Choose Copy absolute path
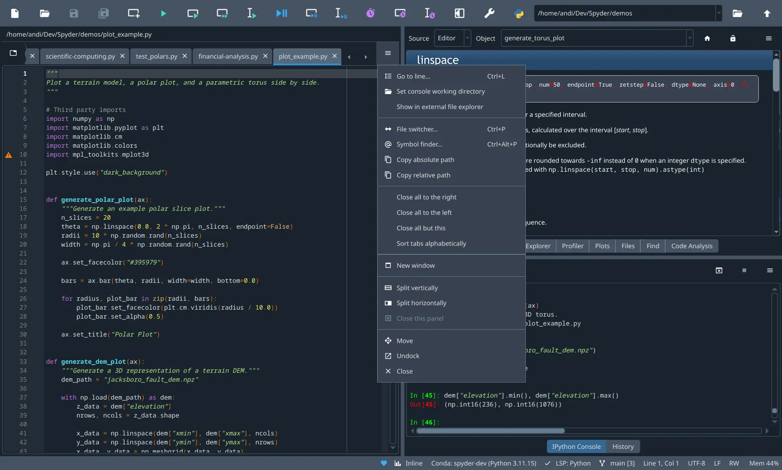 click(451, 160)
